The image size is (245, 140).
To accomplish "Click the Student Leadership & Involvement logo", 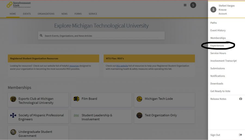I will [x=76, y=115].
